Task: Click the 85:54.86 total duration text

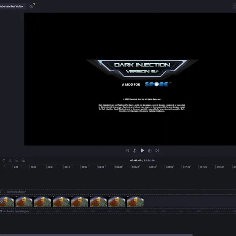Action: [149, 161]
